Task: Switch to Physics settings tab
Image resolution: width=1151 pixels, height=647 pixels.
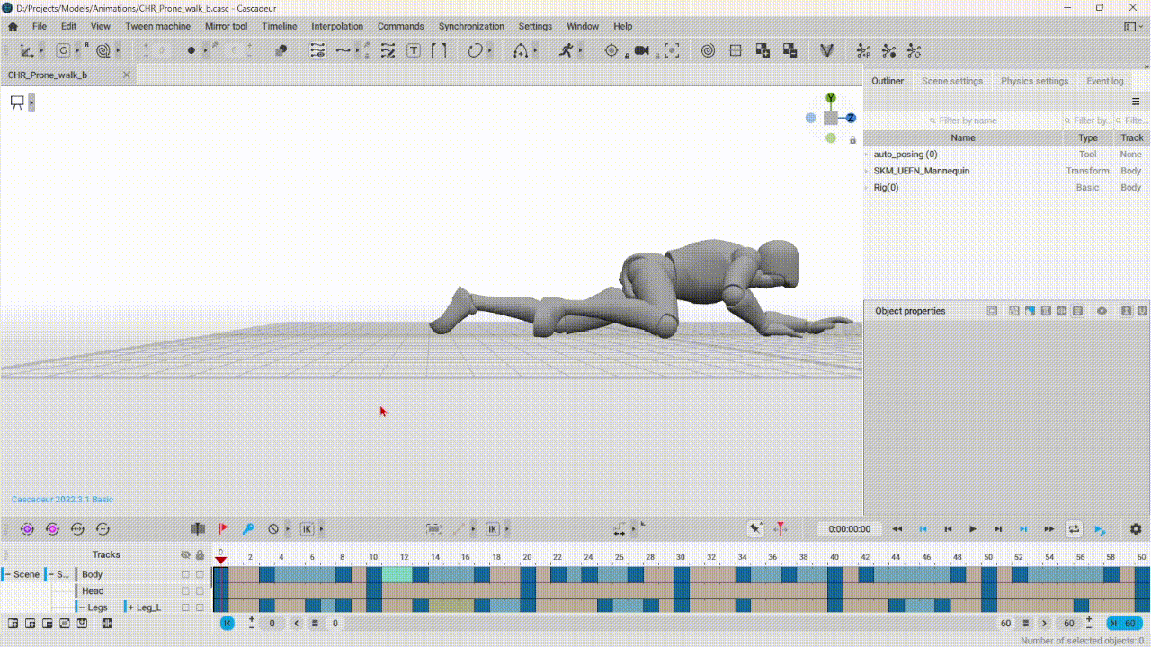Action: (1034, 81)
